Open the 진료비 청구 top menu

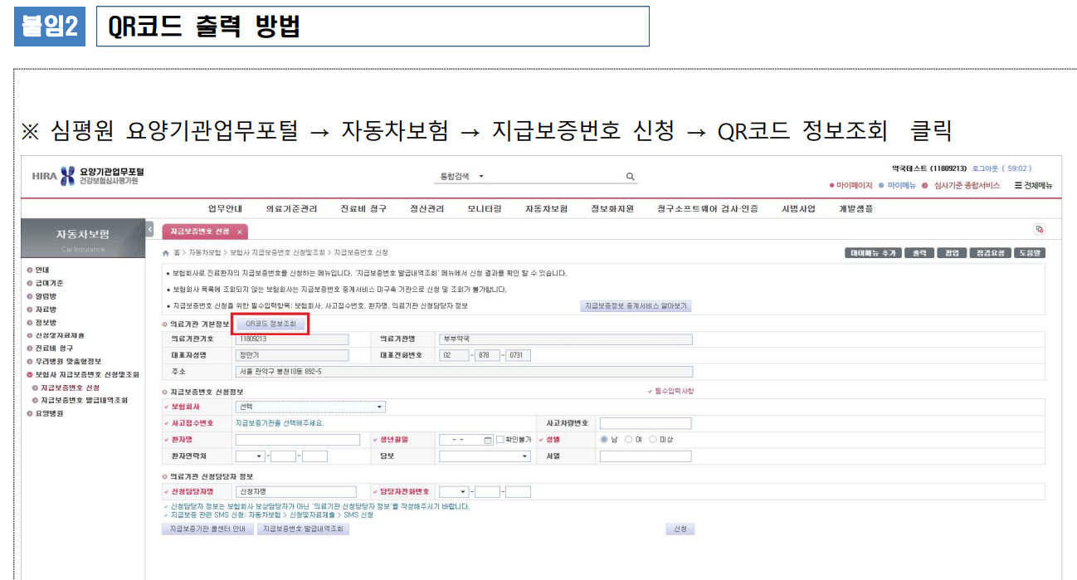tap(363, 209)
